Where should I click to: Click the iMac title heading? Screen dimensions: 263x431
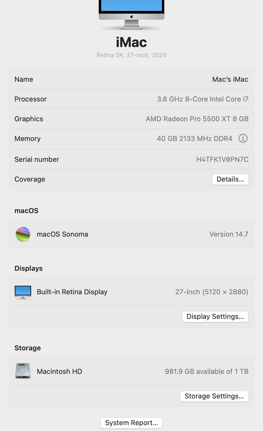point(131,42)
